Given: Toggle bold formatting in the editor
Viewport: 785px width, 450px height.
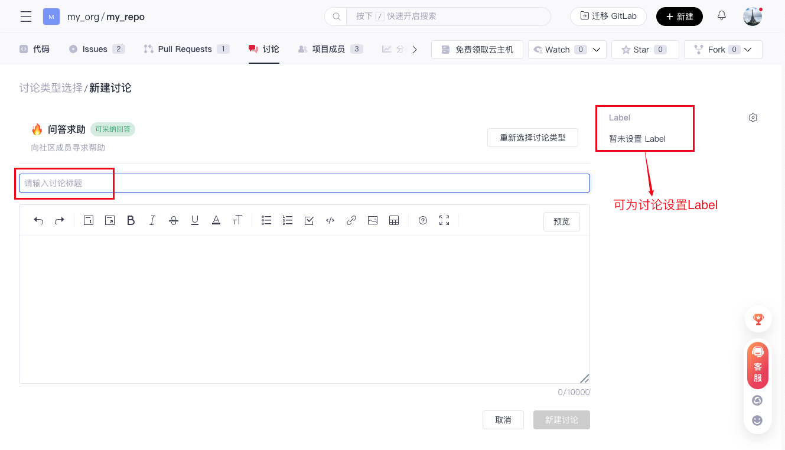Looking at the screenshot, I should 131,220.
